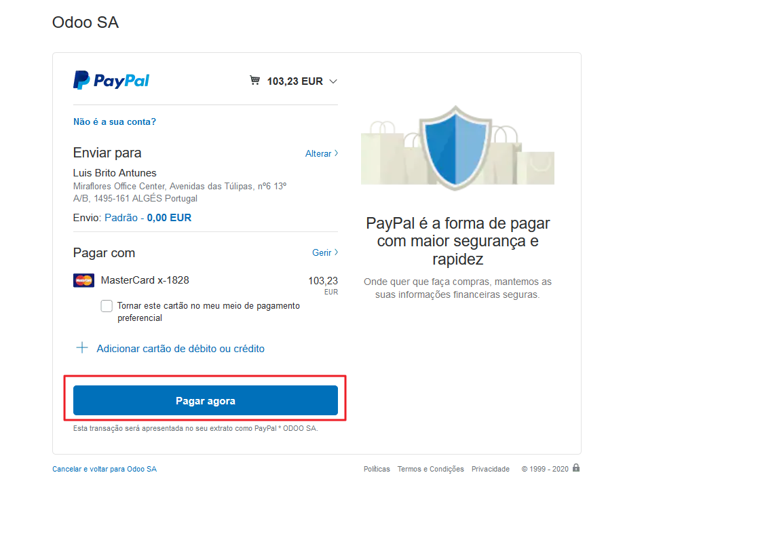Open the Políticas footer link
Image resolution: width=758 pixels, height=534 pixels.
click(377, 469)
